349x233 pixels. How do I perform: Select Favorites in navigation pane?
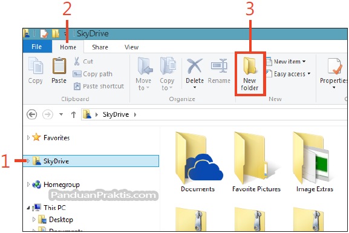(x=56, y=137)
